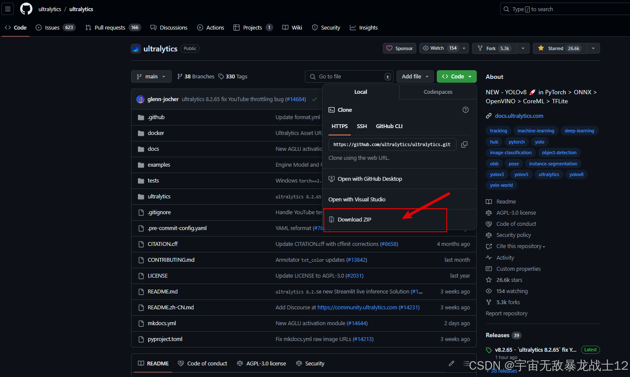Click the Sponsor button

coord(400,48)
